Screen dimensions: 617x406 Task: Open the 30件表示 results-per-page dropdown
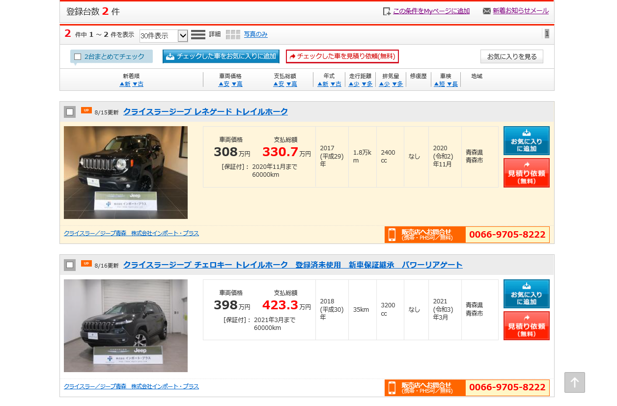[x=164, y=35]
